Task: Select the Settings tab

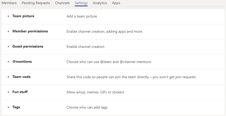Action: coord(81,3)
